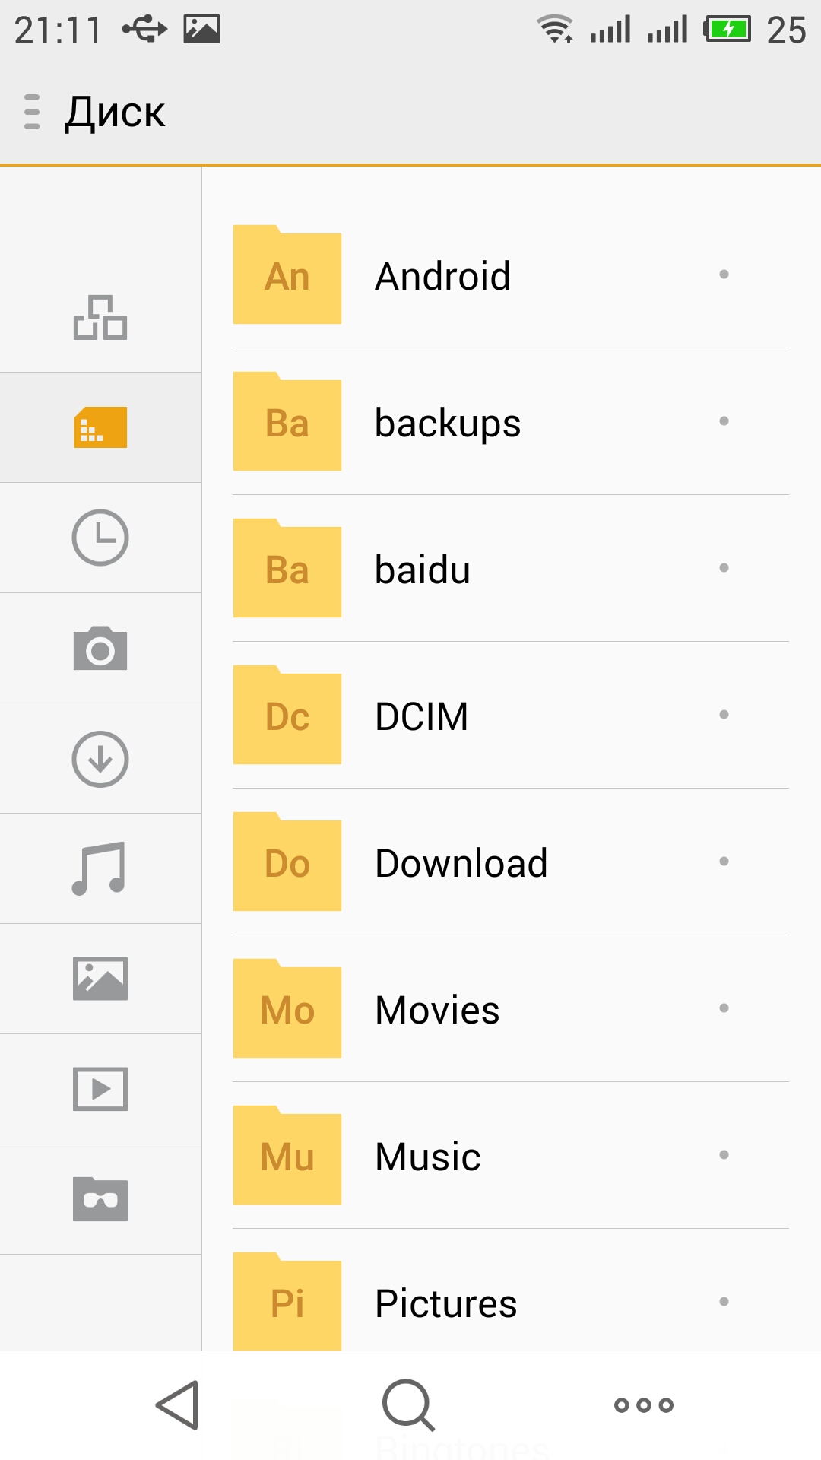Open the Music folder
Viewport: 821px width, 1460px height.
pyautogui.click(x=511, y=1155)
